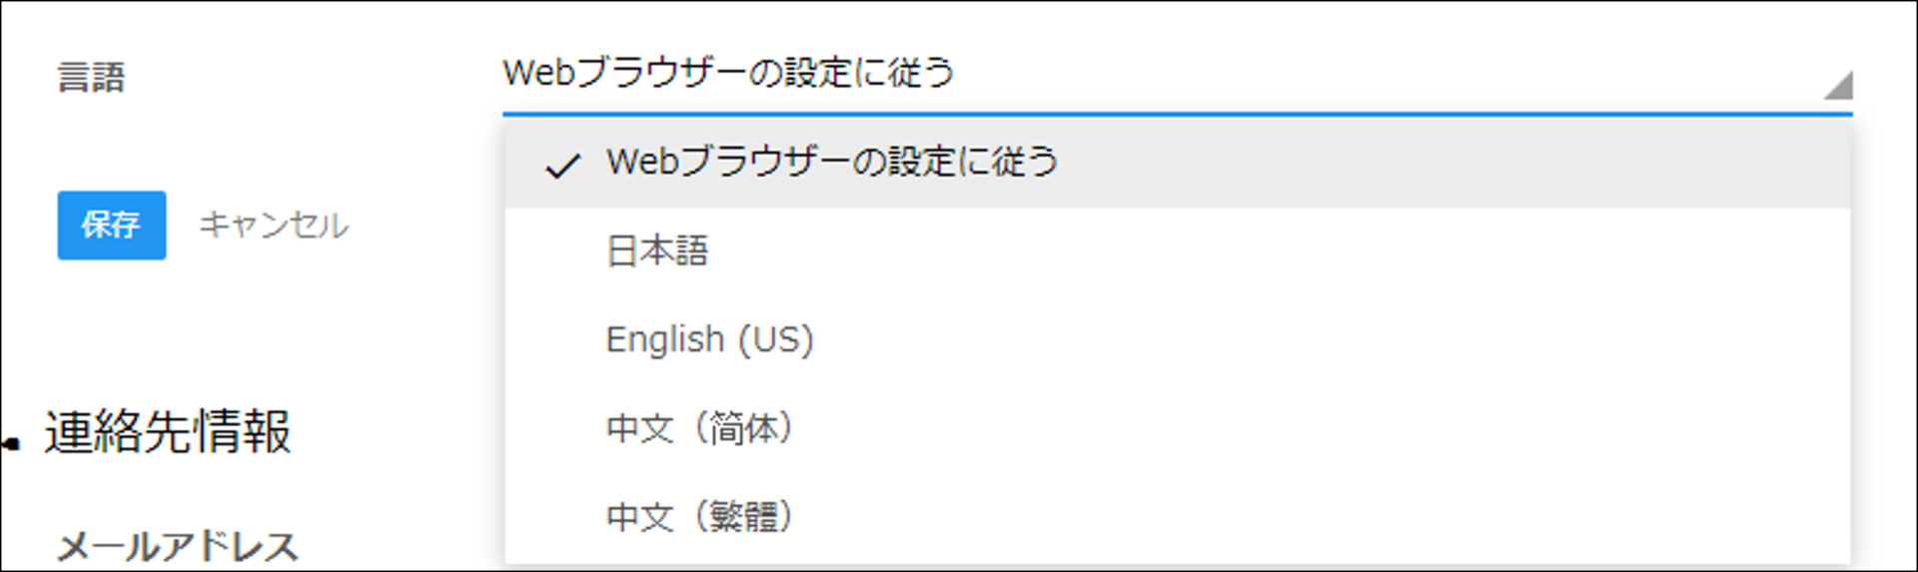
Task: Choose English (US) as the language
Action: (x=709, y=339)
